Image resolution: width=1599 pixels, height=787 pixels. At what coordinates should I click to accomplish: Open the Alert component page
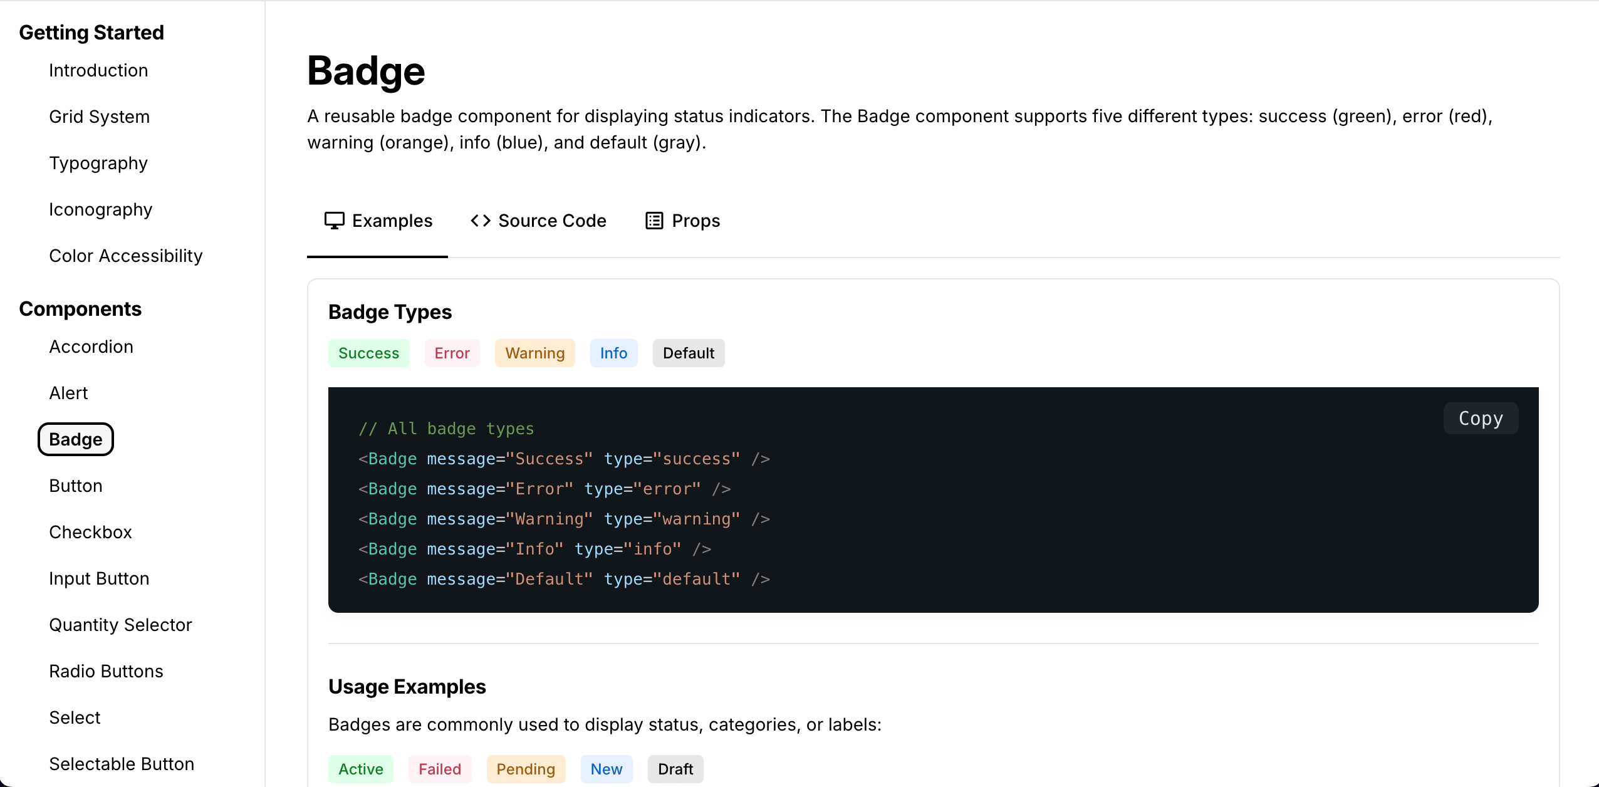tap(69, 393)
